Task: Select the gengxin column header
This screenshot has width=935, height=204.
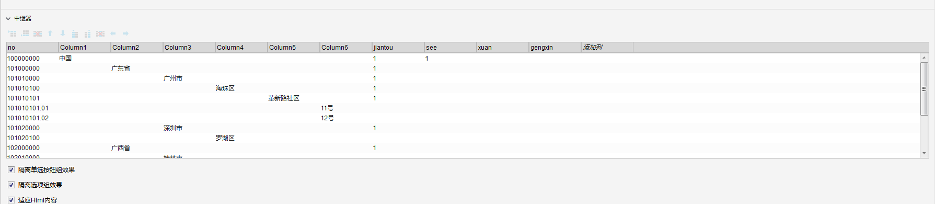Action: pyautogui.click(x=555, y=48)
